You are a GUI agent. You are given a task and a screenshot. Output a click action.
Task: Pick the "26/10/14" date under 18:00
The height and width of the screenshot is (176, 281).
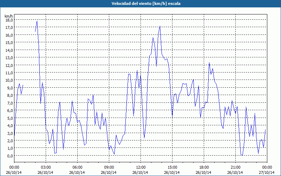(203, 172)
